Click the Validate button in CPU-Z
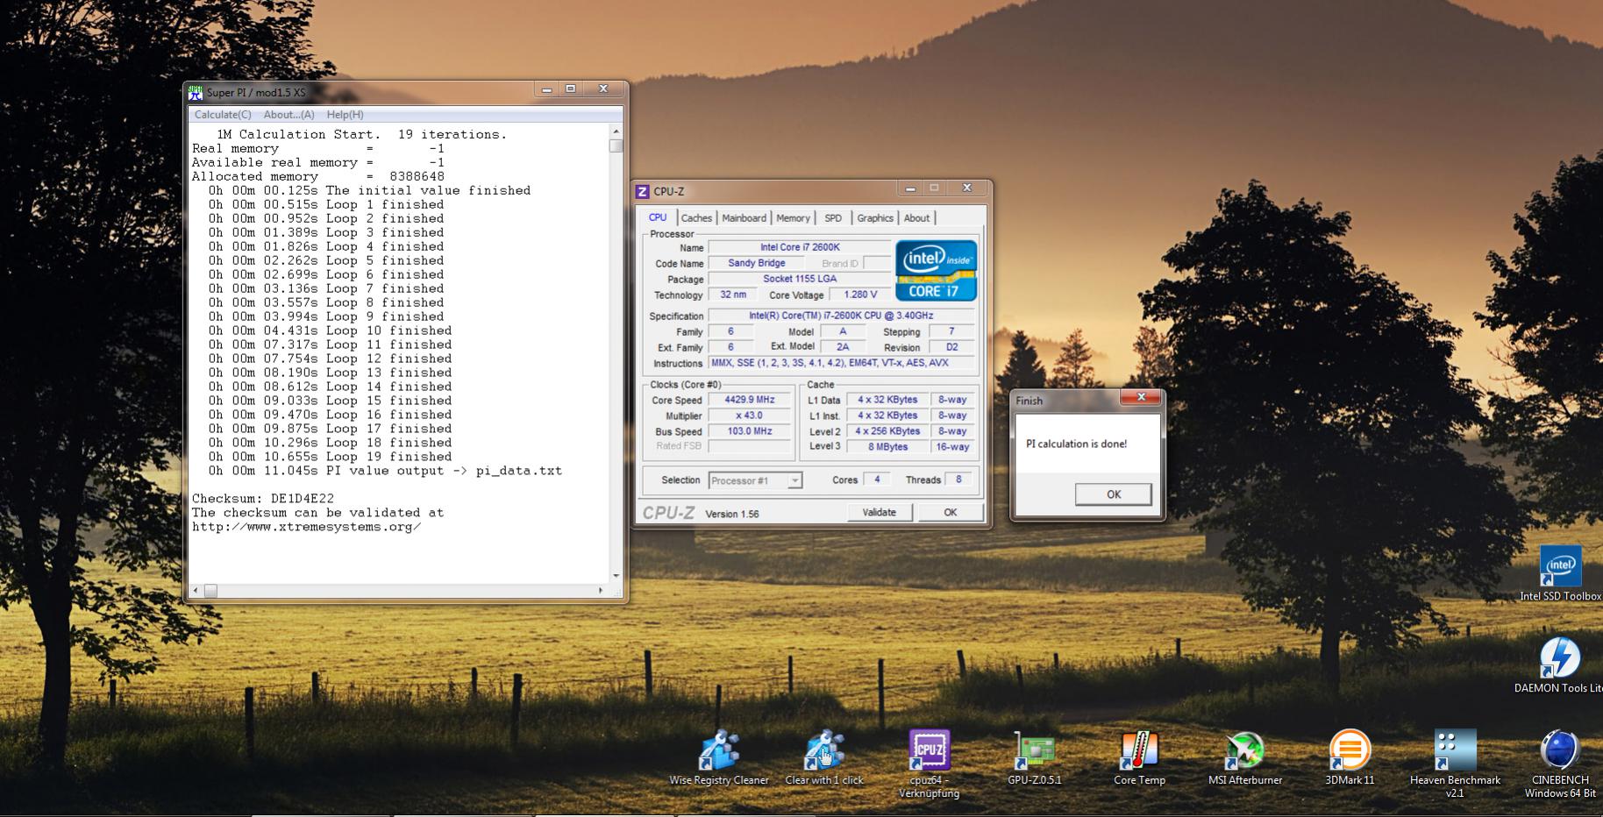This screenshot has width=1603, height=817. (879, 513)
